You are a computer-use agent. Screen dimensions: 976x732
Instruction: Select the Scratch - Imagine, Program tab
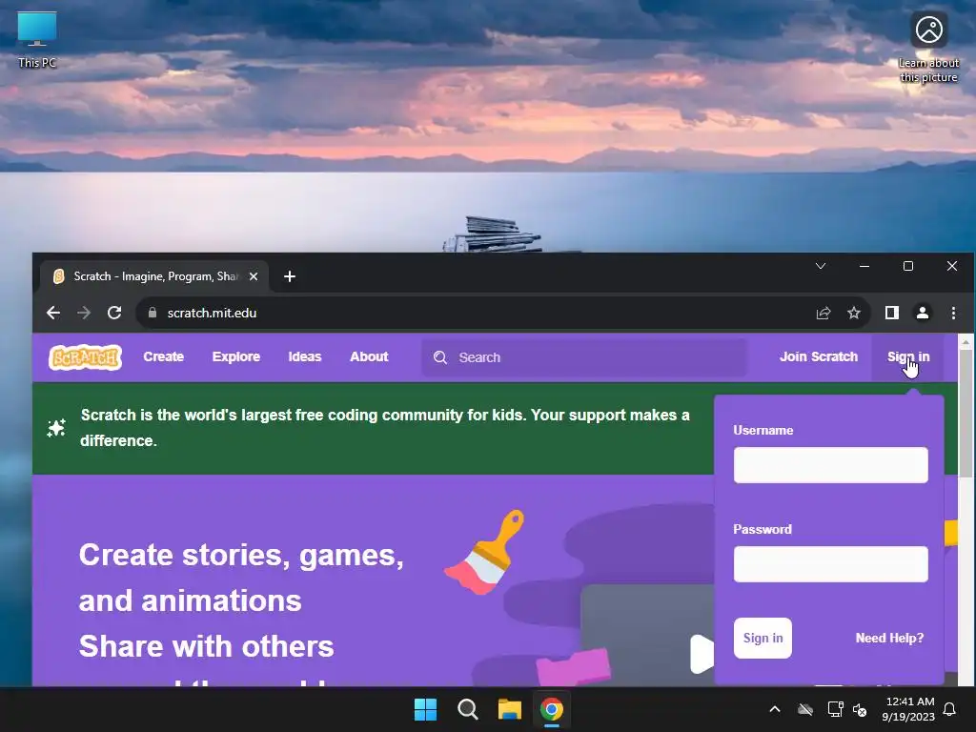(x=154, y=276)
